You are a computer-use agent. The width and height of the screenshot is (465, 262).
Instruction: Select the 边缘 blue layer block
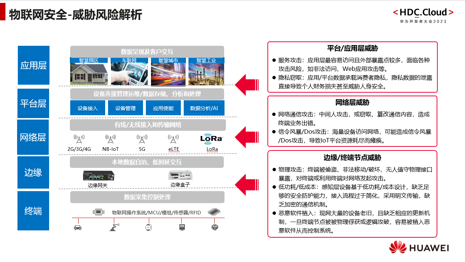(x=33, y=173)
